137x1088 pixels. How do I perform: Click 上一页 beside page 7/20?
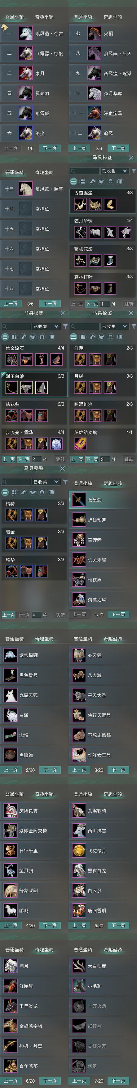pyautogui.click(x=79, y=1081)
